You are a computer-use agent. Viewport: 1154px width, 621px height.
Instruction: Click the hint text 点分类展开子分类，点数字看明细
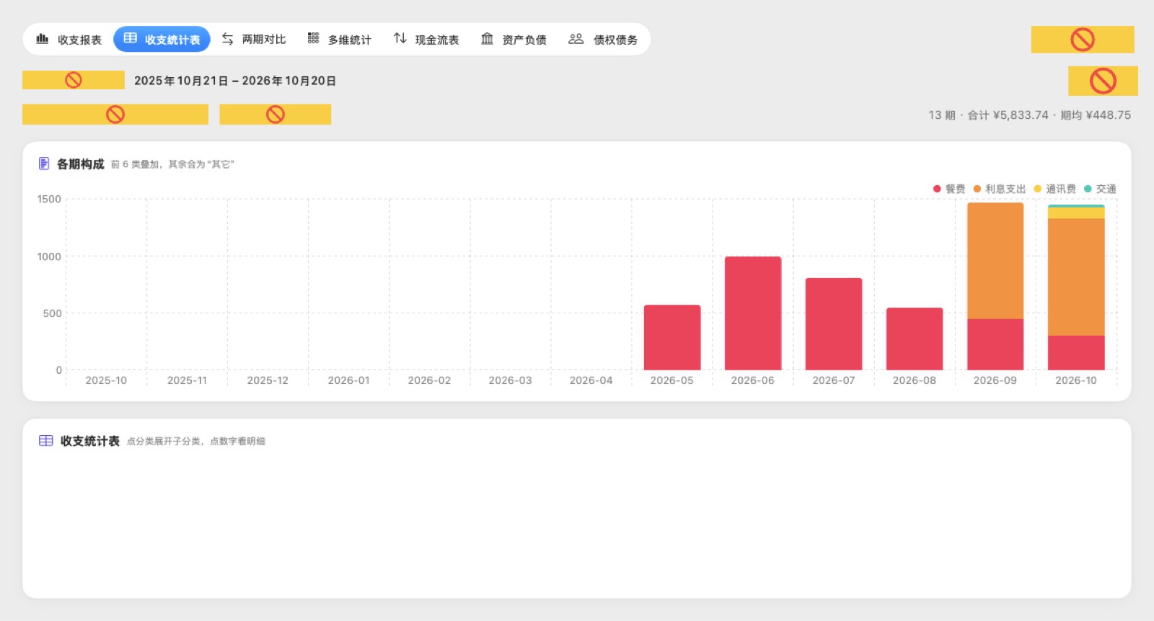pyautogui.click(x=196, y=442)
